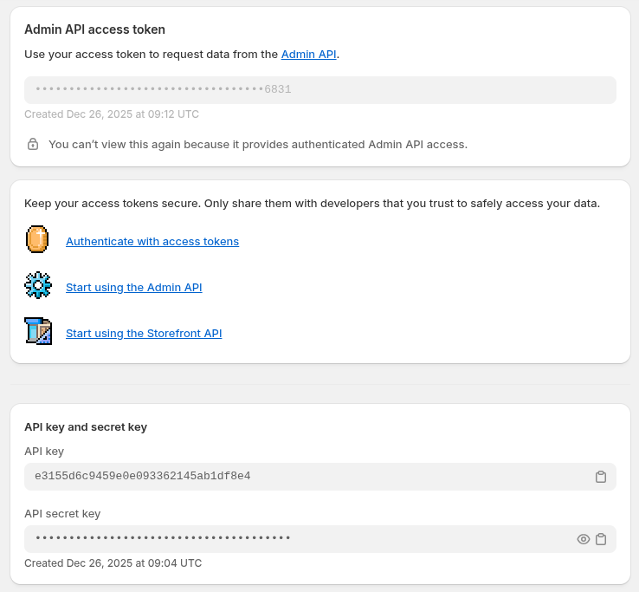Click the masked access token field ending 6831
The height and width of the screenshot is (592, 639).
pos(319,89)
